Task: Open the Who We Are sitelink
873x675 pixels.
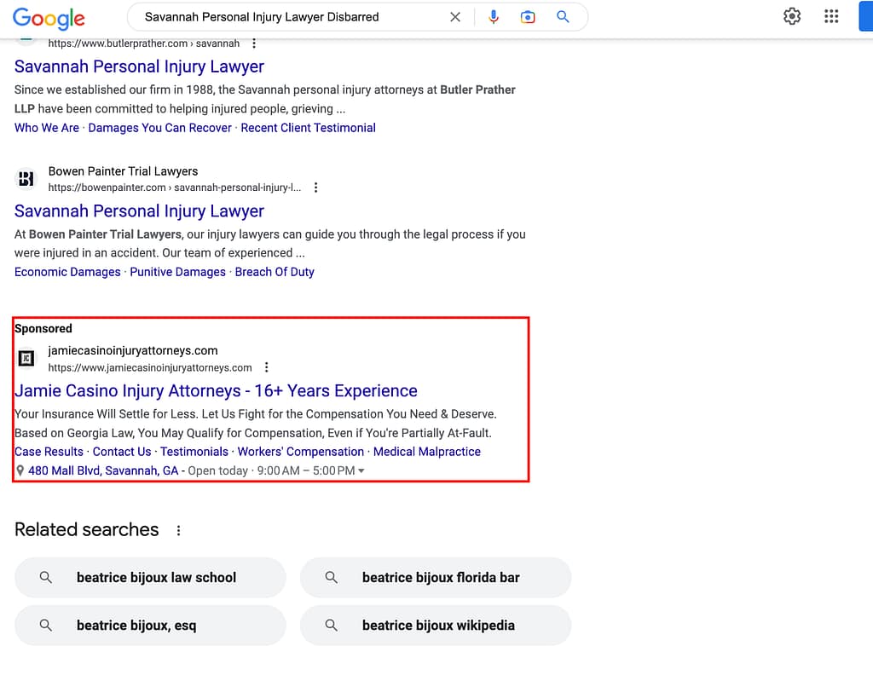Action: pos(47,128)
